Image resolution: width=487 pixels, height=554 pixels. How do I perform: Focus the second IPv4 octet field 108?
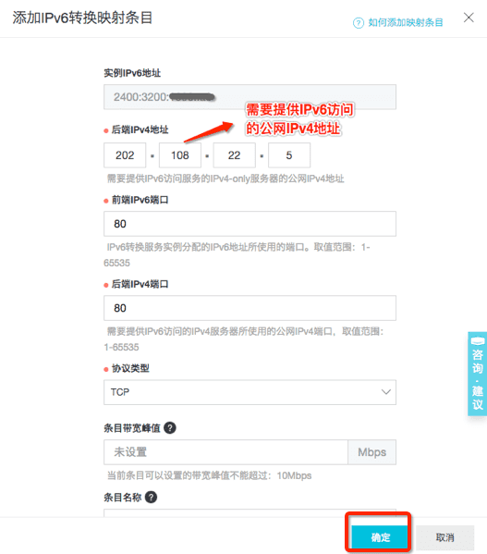click(x=180, y=155)
